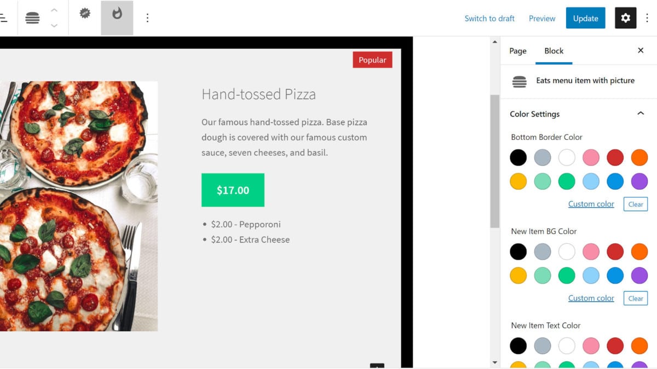Click the burger block type icon
Screen dimensions: 657x369
pyautogui.click(x=32, y=18)
